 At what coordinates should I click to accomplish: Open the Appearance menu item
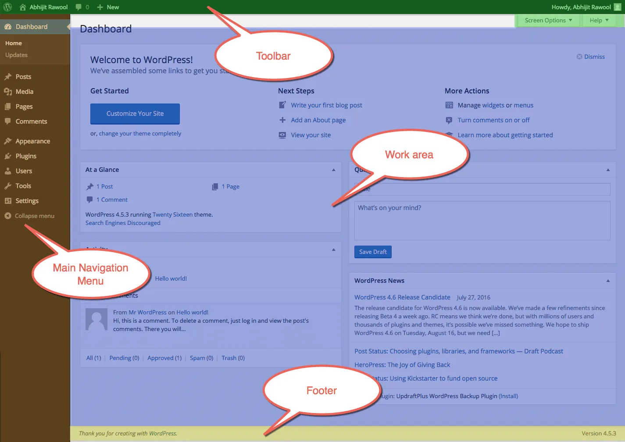click(x=35, y=141)
